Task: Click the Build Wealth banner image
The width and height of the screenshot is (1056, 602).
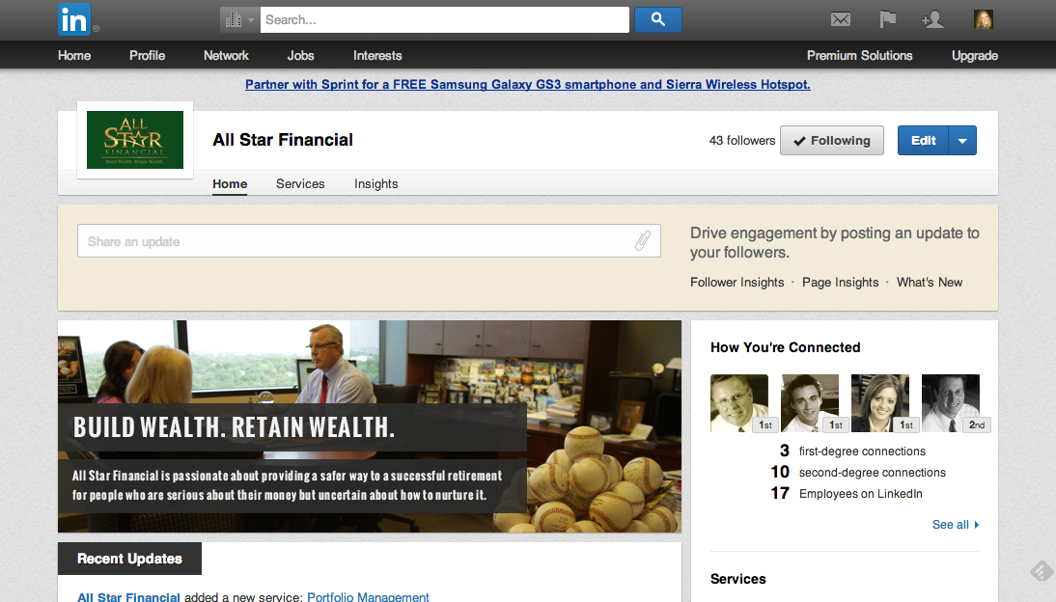Action: point(370,426)
